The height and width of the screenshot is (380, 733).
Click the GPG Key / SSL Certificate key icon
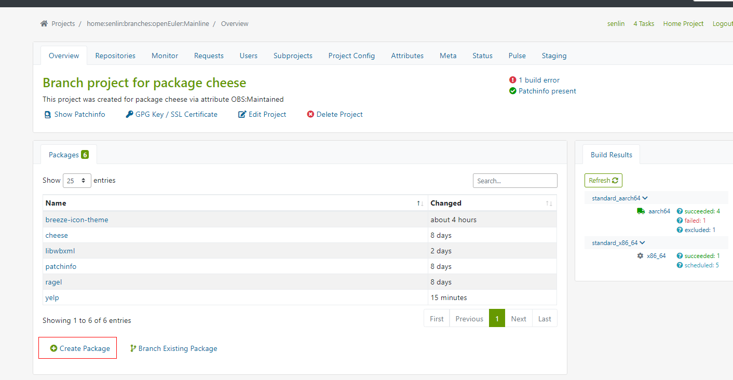point(129,114)
